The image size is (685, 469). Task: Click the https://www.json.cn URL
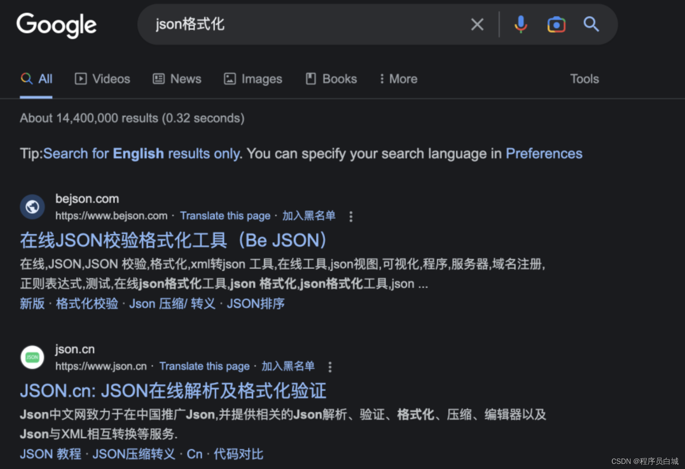click(x=101, y=366)
